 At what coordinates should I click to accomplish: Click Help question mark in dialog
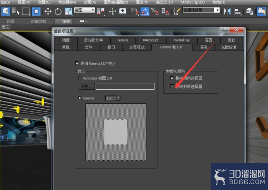225,30
